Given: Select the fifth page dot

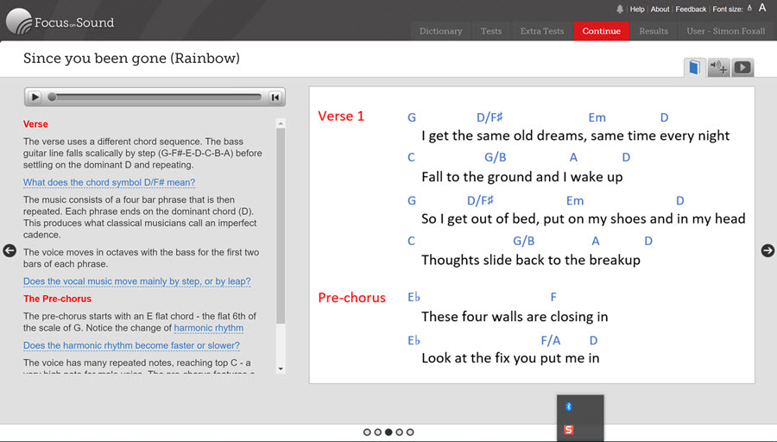Looking at the screenshot, I should click(410, 433).
